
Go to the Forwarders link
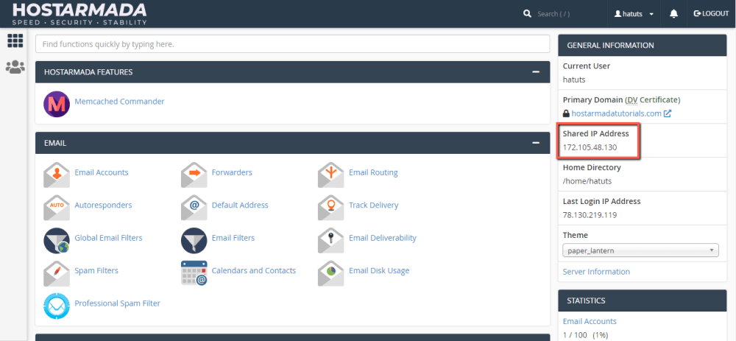click(x=232, y=172)
